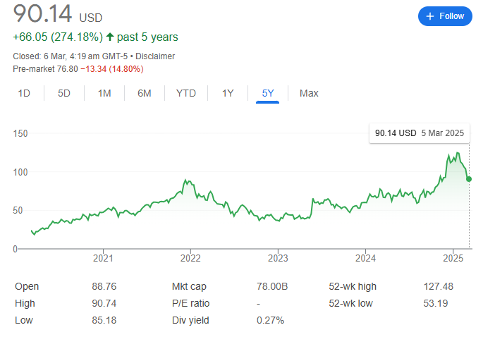Click the green up arrow icon
495x337 pixels.
(110, 37)
